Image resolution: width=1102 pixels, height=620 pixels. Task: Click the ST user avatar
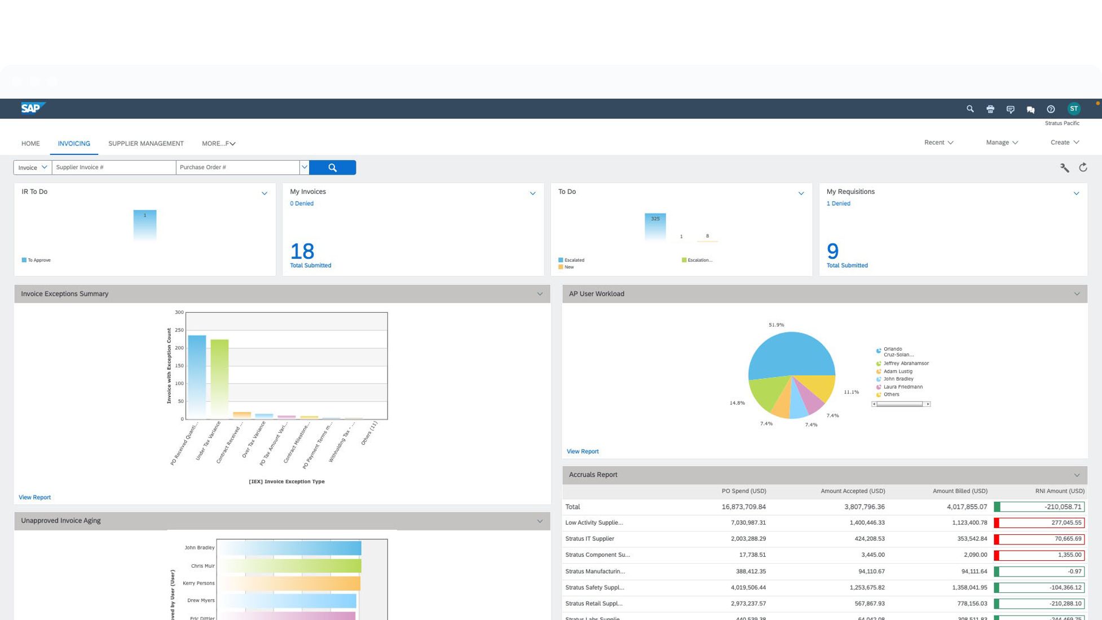1074,109
